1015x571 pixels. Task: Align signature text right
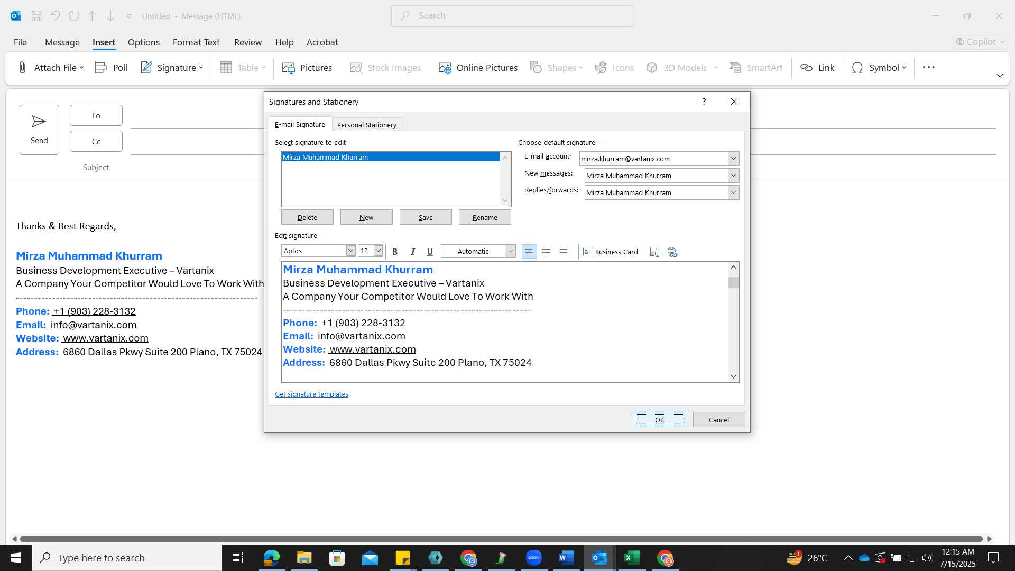(564, 252)
